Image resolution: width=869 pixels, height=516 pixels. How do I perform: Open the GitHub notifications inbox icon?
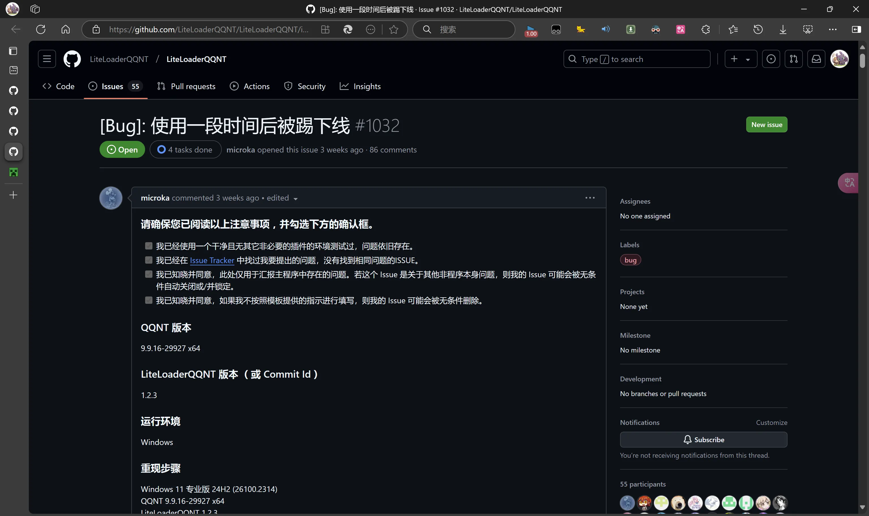(x=816, y=59)
